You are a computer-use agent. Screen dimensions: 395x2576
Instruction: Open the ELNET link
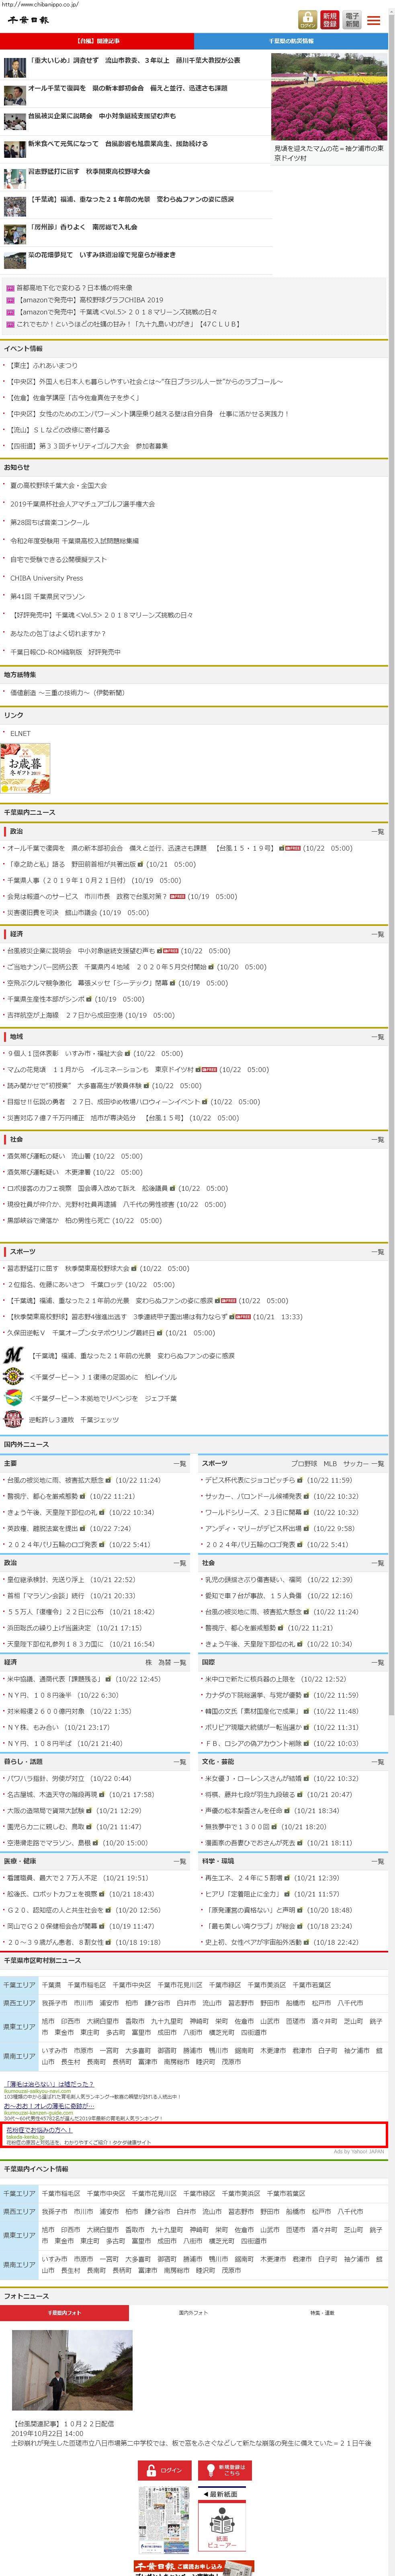[20, 733]
